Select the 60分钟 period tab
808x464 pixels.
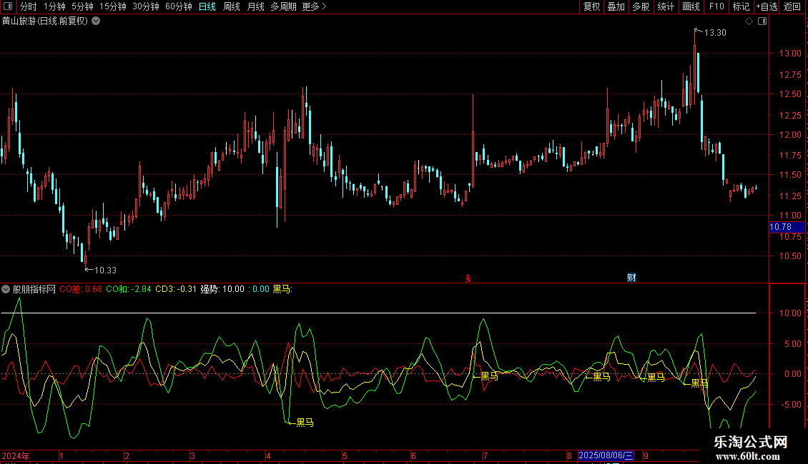click(x=179, y=7)
